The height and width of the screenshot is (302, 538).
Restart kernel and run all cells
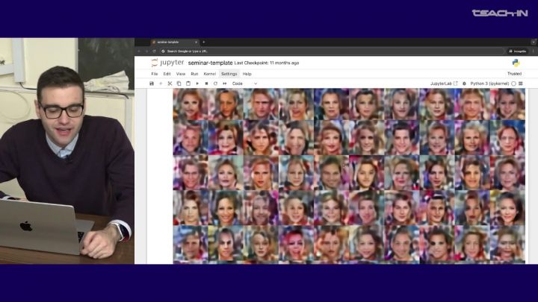coord(224,84)
